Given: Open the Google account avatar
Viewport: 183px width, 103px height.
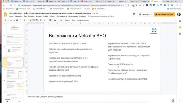Looking at the screenshot, I should [x=179, y=14].
